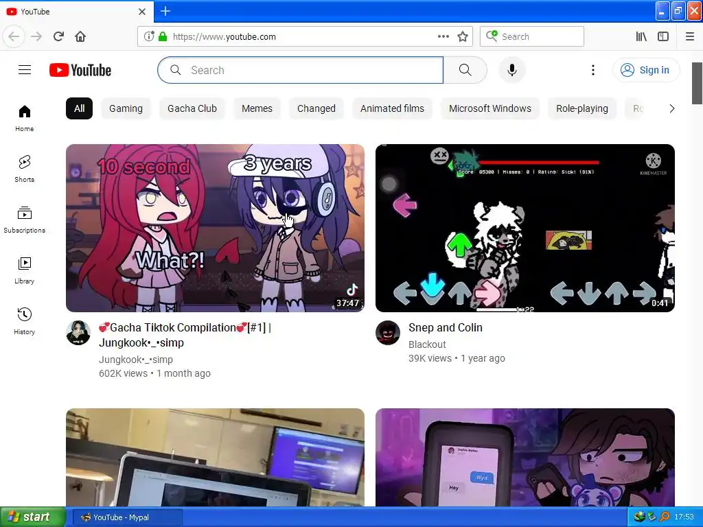Select the Animated films filter chip
The width and height of the screenshot is (703, 527).
pos(392,108)
